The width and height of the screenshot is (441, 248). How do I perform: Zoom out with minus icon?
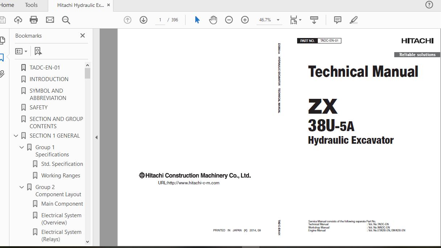point(229,20)
